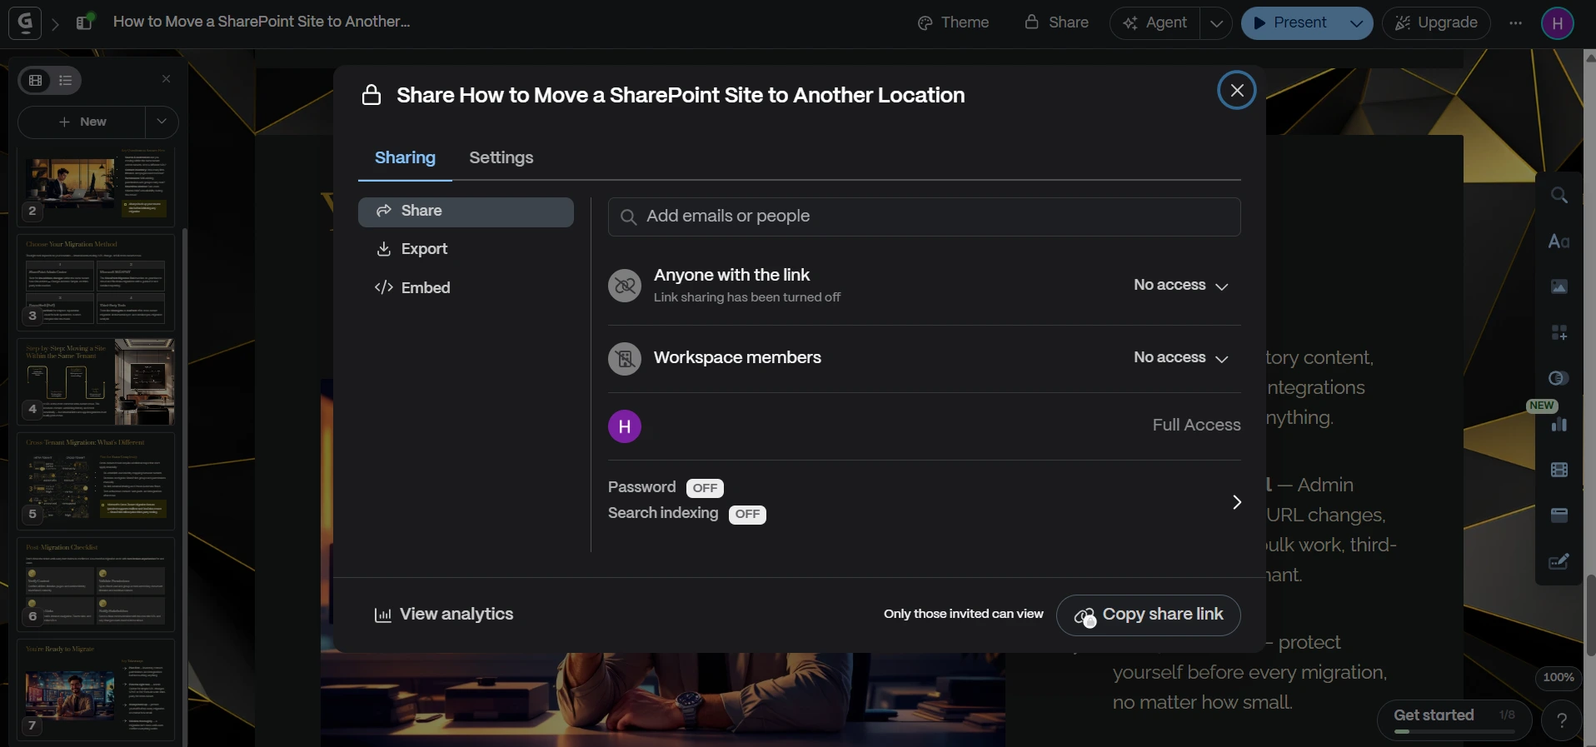Select slide 4 Step by Step thumbnail

[96, 381]
